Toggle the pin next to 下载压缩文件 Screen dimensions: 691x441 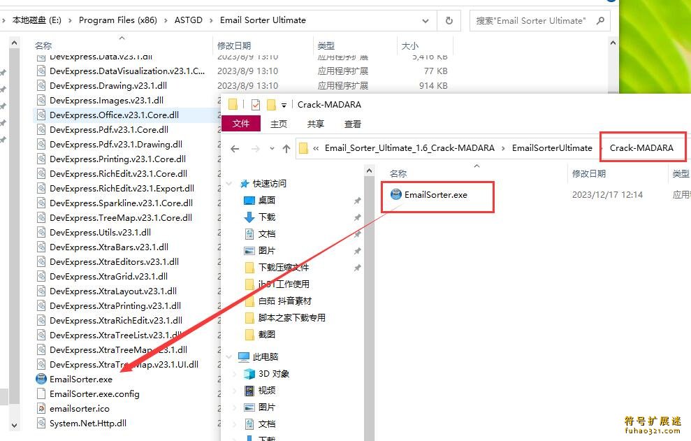[358, 268]
